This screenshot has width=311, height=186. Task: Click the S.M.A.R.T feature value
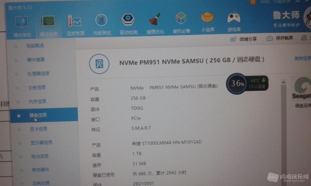[141, 128]
